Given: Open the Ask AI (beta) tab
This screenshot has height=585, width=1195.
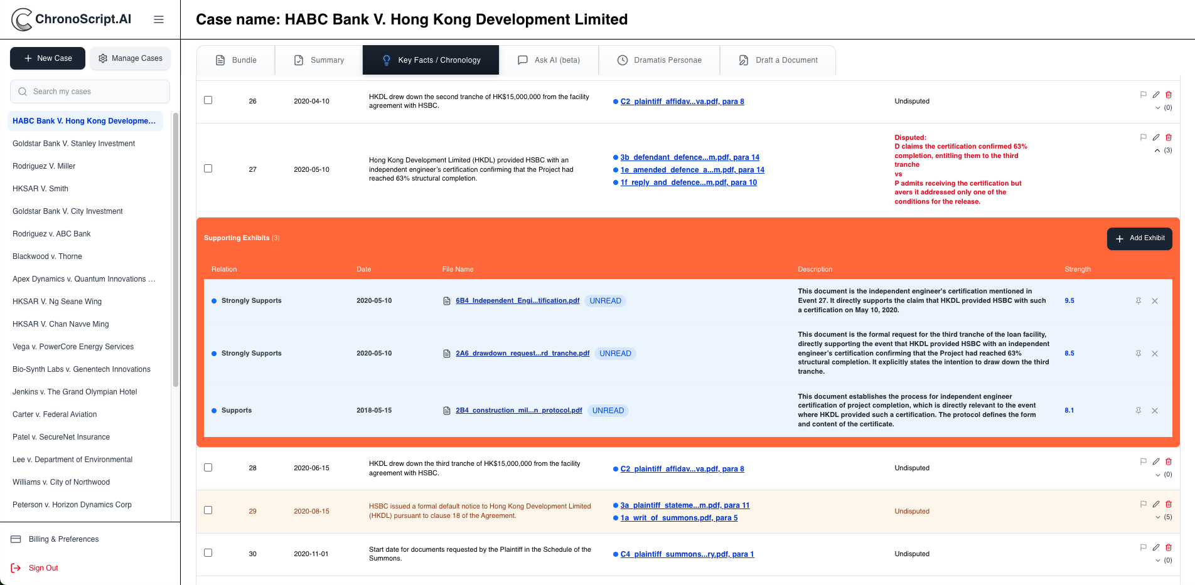Looking at the screenshot, I should 549,60.
